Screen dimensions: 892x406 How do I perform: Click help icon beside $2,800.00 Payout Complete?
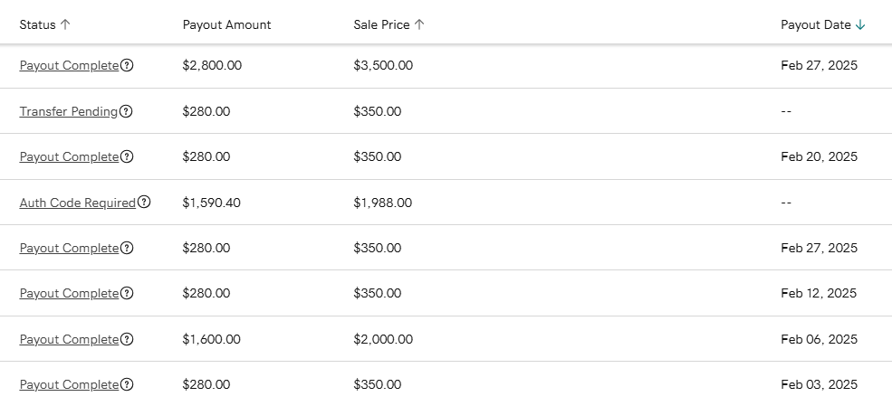point(127,65)
